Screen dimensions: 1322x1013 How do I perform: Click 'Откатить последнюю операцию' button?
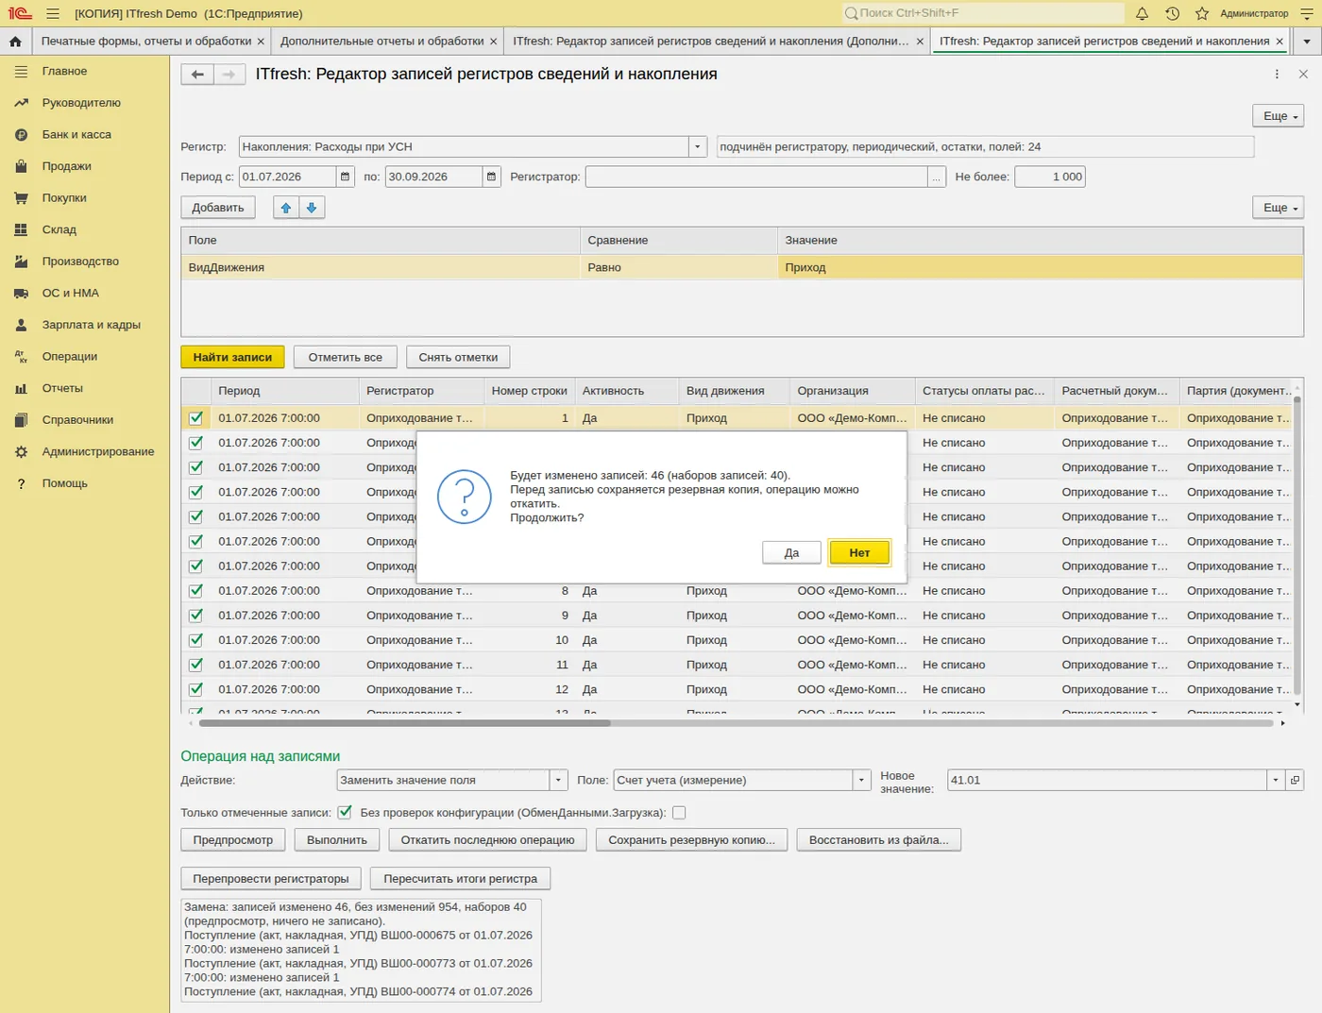point(487,840)
